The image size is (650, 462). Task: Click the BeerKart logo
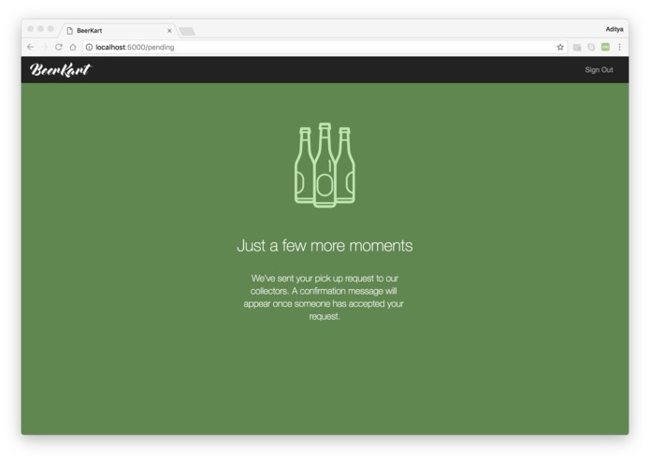coord(61,69)
